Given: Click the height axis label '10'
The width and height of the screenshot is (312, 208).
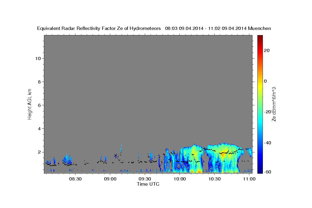Looking at the screenshot, I should (38, 58).
